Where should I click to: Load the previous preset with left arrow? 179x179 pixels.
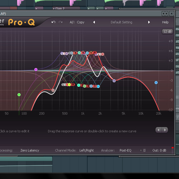click(94, 22)
